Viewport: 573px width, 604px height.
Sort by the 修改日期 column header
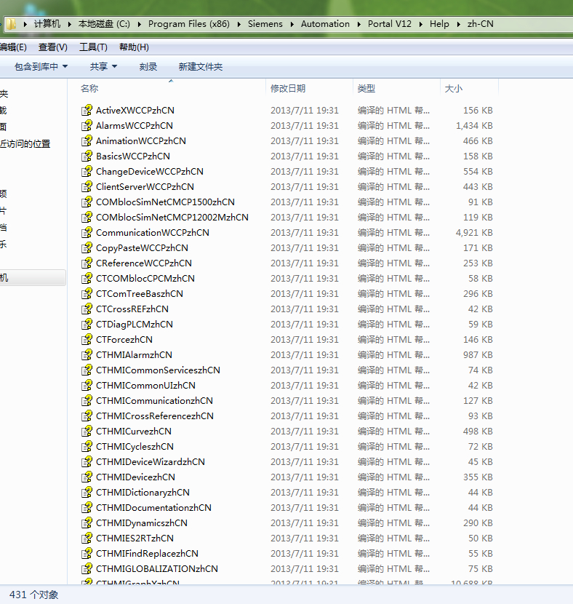coord(288,89)
